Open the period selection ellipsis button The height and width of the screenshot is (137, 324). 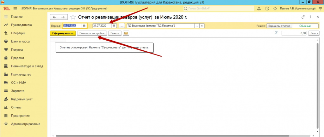[121, 26]
